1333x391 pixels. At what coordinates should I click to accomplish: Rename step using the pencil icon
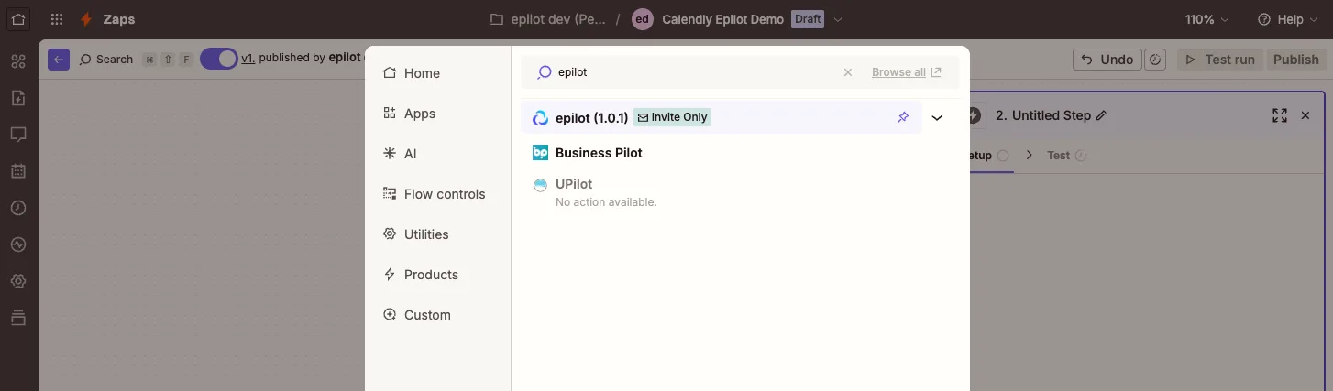(x=1101, y=115)
